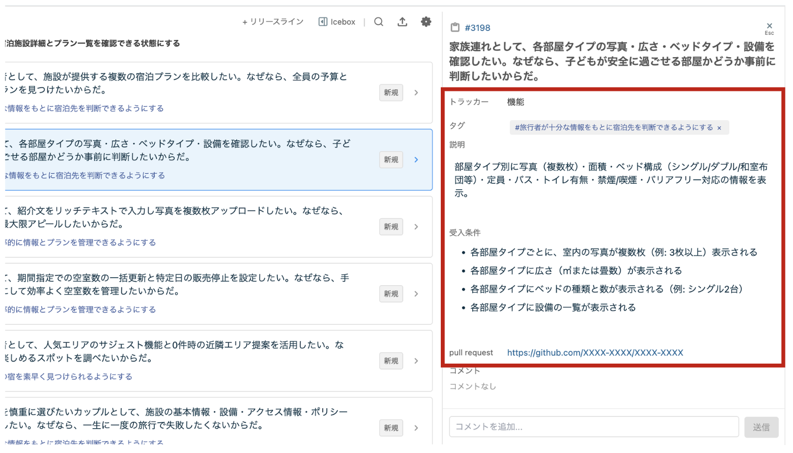793x453 pixels.
Task: Click the コメントなし text
Action: tap(473, 386)
